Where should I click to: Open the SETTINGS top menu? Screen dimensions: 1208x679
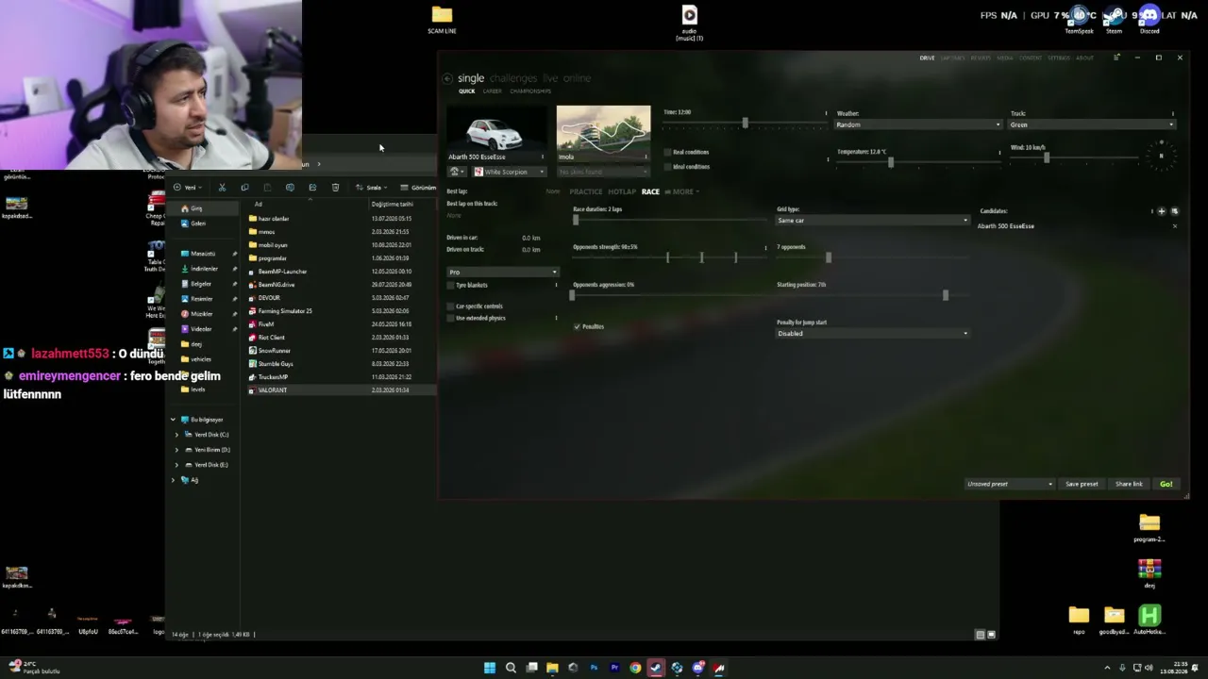(x=1059, y=58)
